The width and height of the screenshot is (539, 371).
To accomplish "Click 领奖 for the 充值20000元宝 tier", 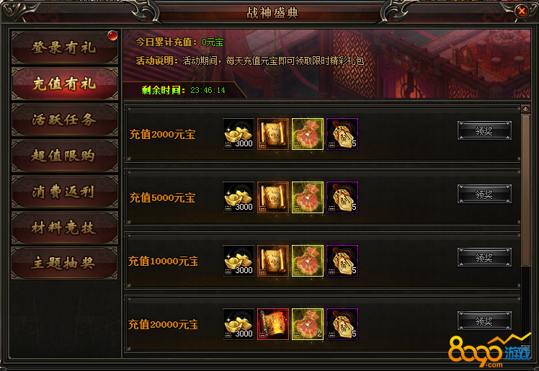I will coord(484,321).
